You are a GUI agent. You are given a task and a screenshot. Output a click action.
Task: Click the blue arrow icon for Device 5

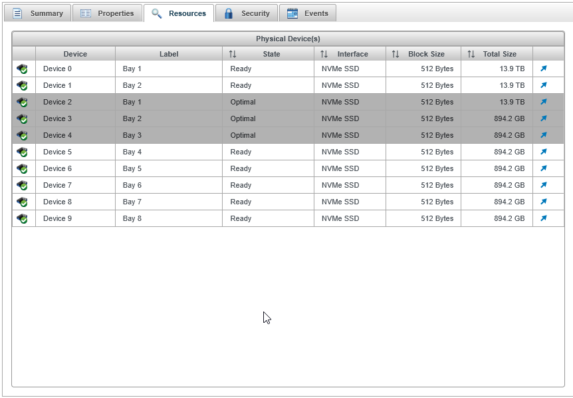point(543,152)
